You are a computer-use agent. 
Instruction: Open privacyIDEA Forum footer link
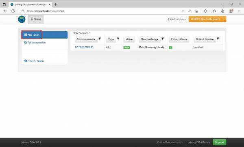point(199,143)
